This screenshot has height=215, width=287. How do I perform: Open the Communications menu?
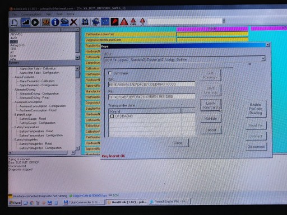click(31, 15)
